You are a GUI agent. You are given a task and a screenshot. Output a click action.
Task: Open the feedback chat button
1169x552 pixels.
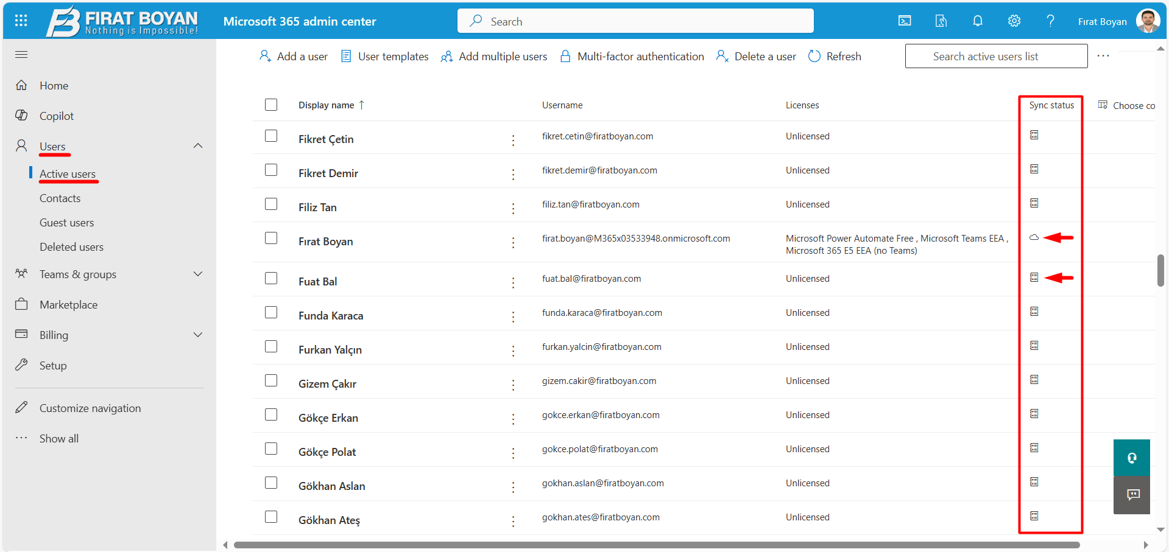pos(1132,495)
